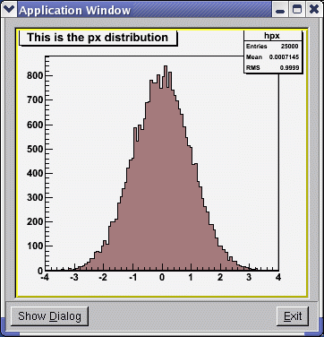Click the Exit button
The height and width of the screenshot is (337, 324).
tap(293, 316)
